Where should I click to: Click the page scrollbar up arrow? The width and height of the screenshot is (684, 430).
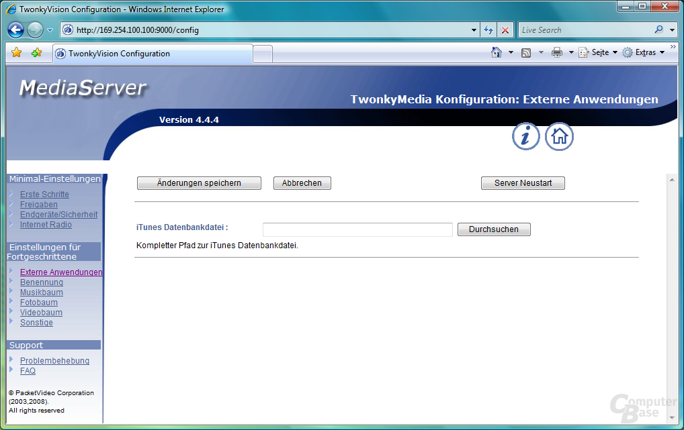(672, 179)
